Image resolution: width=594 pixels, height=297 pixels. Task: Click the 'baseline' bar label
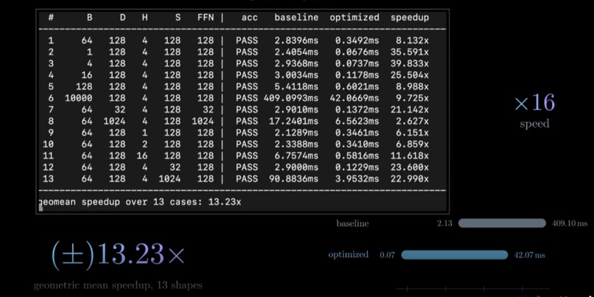point(352,223)
